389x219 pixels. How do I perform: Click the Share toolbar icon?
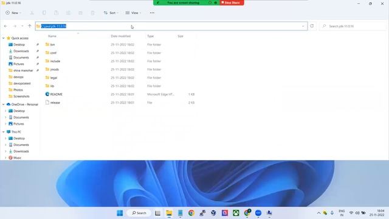(x=80, y=13)
